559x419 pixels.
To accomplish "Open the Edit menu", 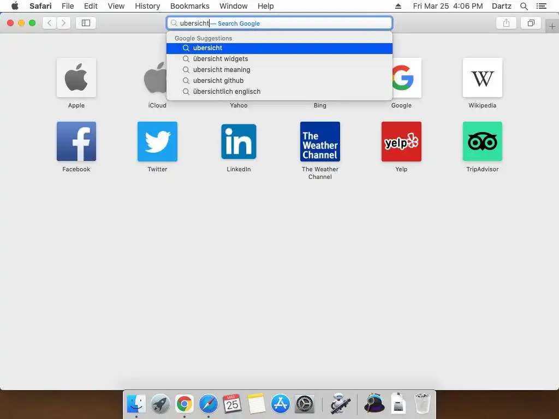I will coord(91,6).
